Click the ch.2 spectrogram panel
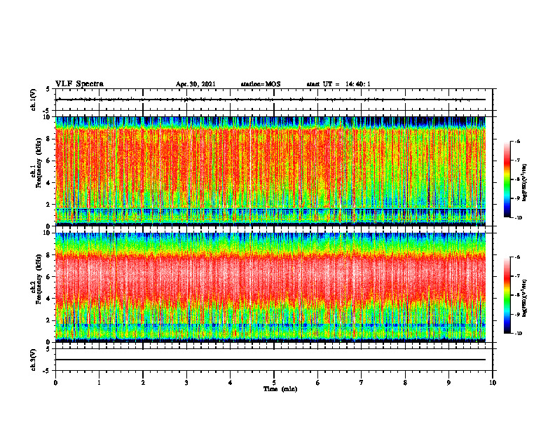 point(270,287)
